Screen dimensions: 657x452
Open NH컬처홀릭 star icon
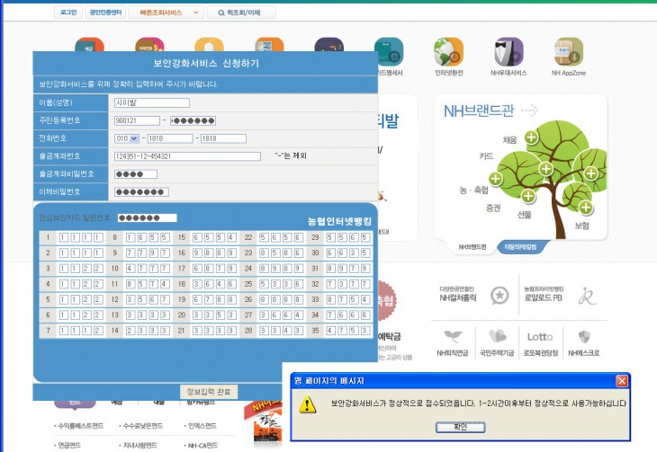pos(499,296)
